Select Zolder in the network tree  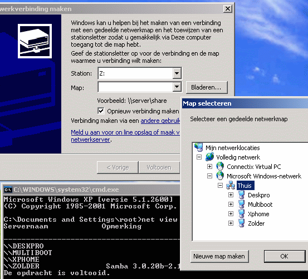click(256, 223)
